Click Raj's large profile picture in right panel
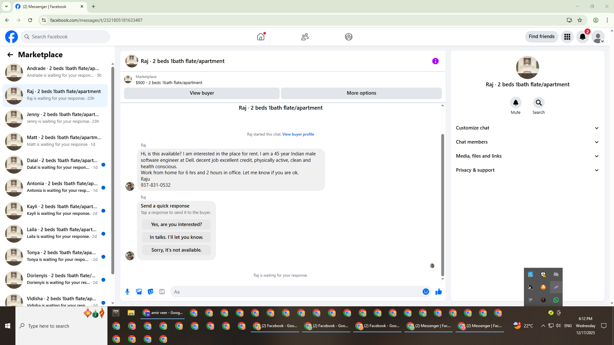 click(527, 67)
